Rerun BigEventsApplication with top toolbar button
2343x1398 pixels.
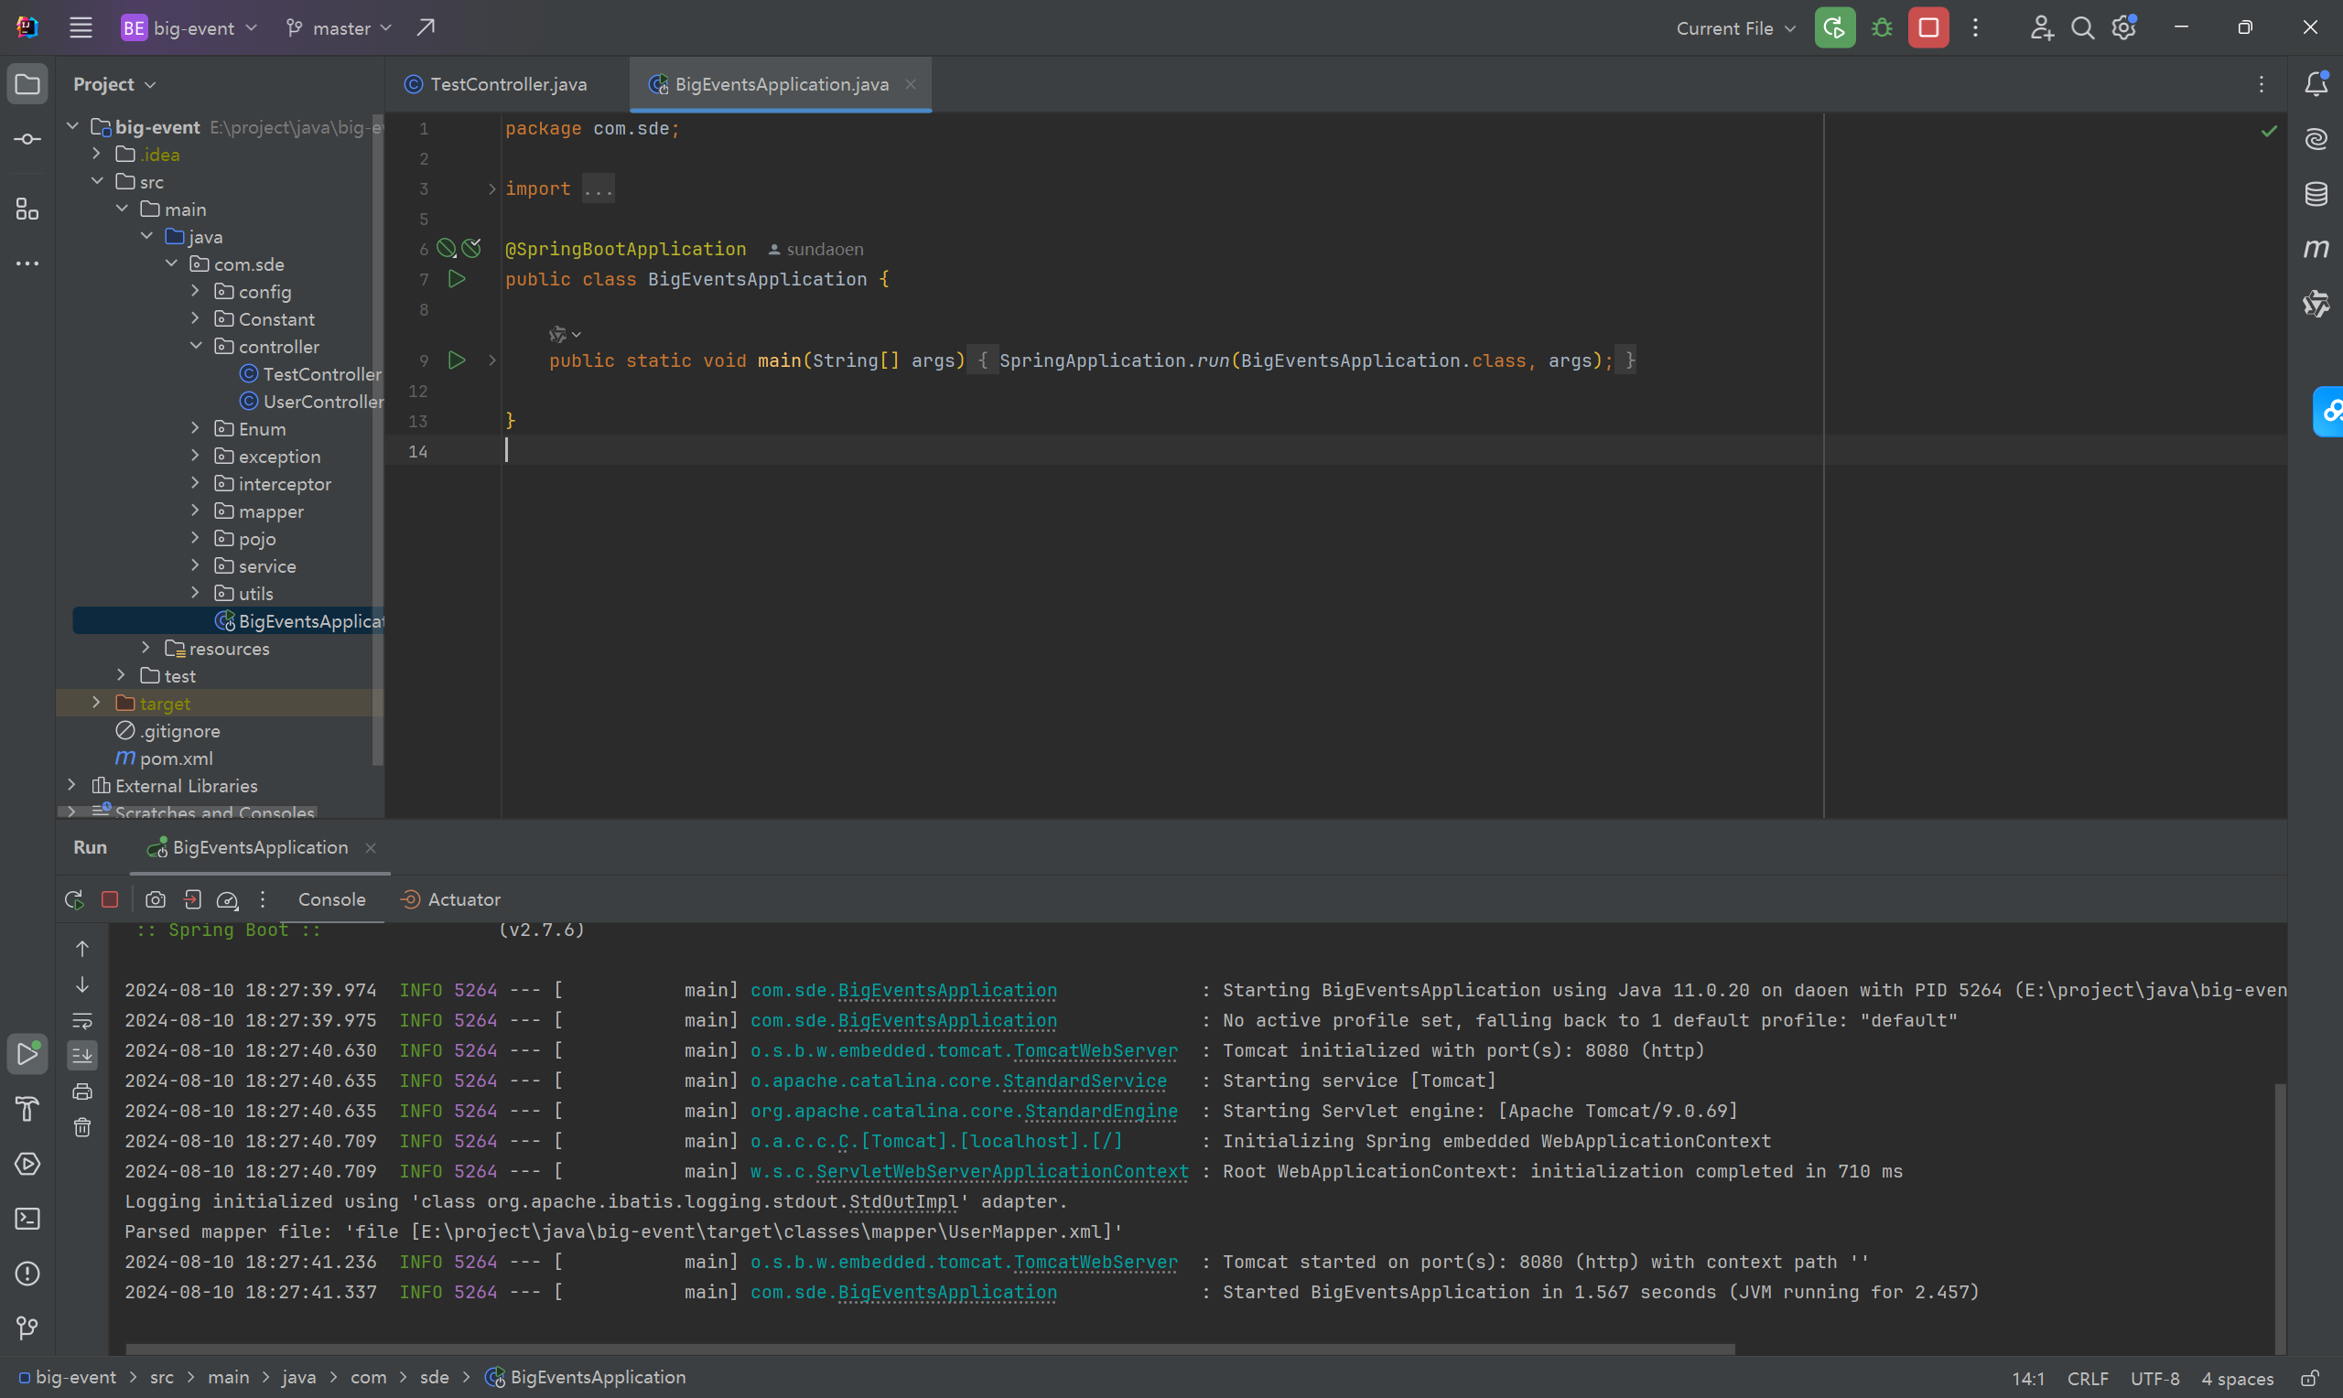[x=1834, y=27]
